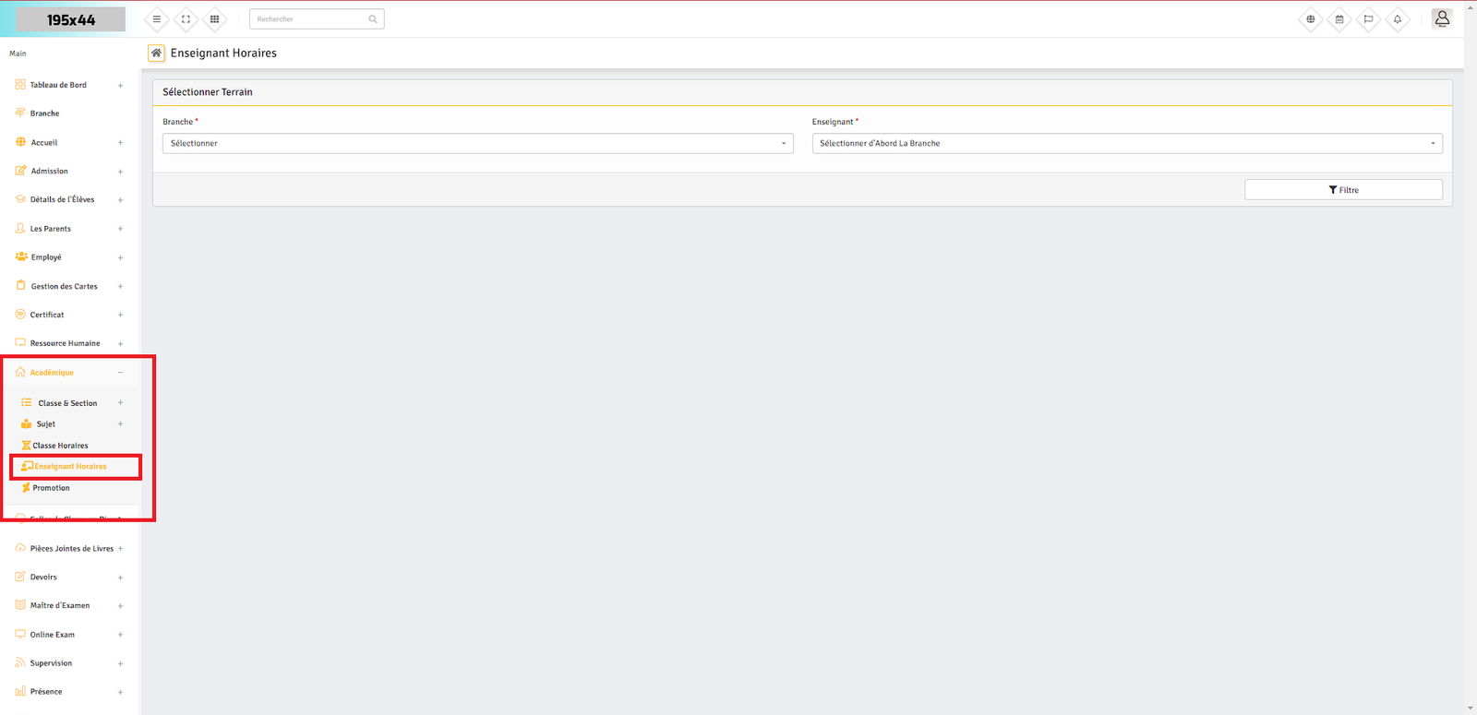Image resolution: width=1477 pixels, height=715 pixels.
Task: Open the Branche dropdown
Action: [477, 144]
